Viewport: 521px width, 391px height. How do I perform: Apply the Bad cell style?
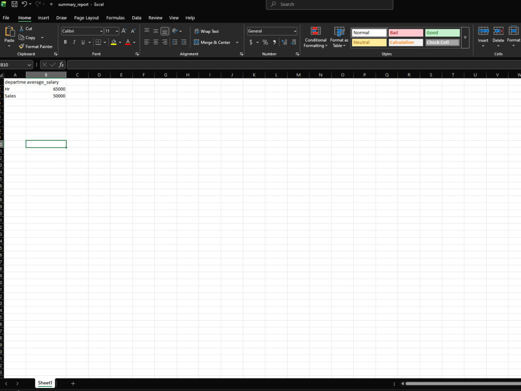coord(406,32)
